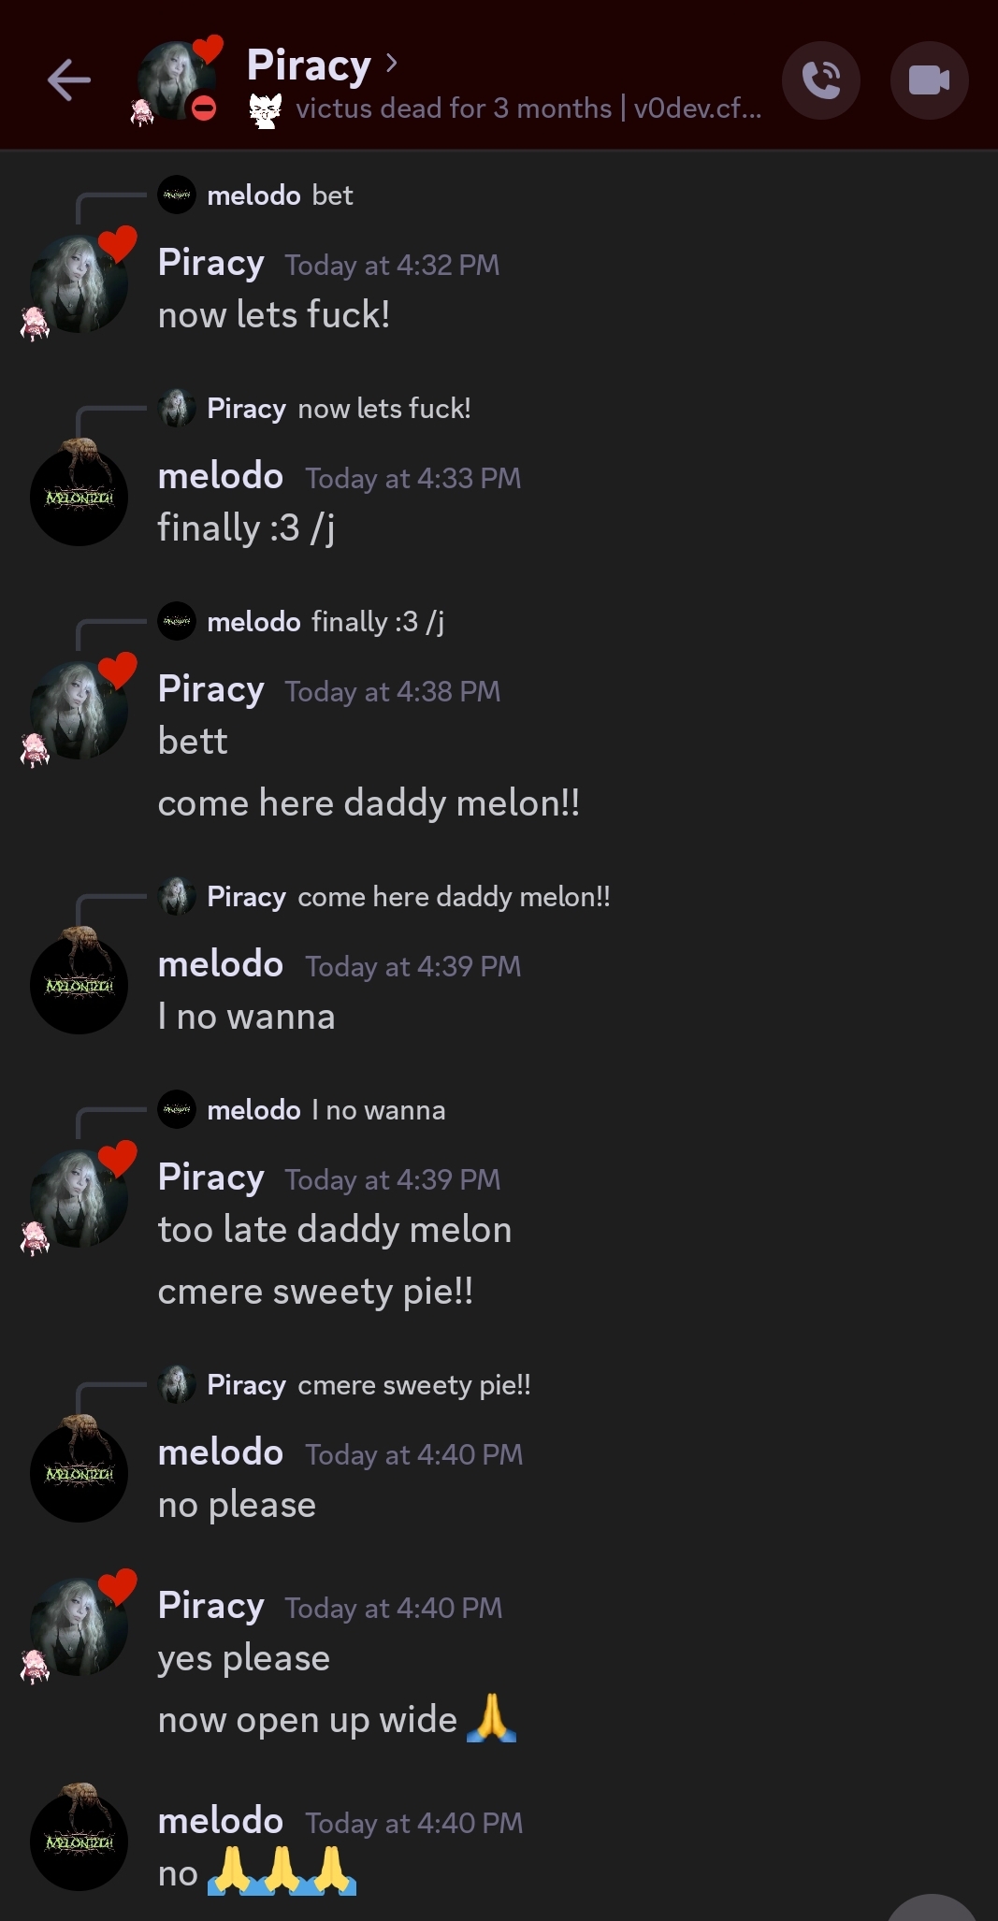
Task: Jump to quoted reply 'melodo I no wanna'
Action: click(x=325, y=1110)
